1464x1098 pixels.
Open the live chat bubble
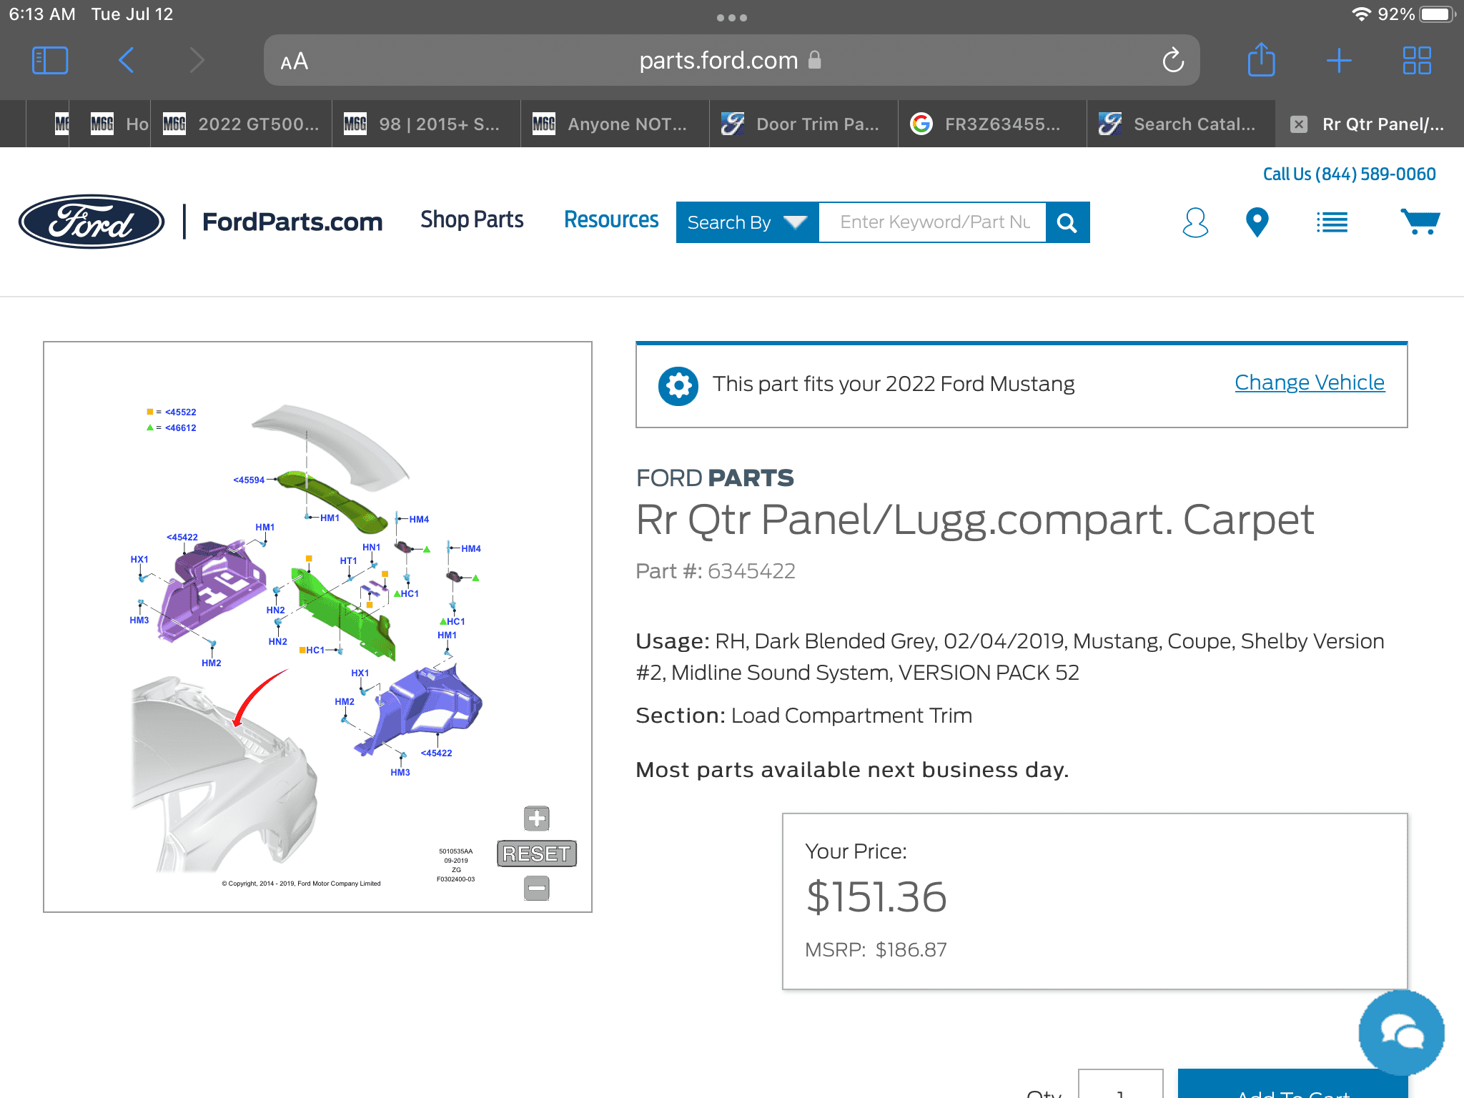tap(1401, 1032)
